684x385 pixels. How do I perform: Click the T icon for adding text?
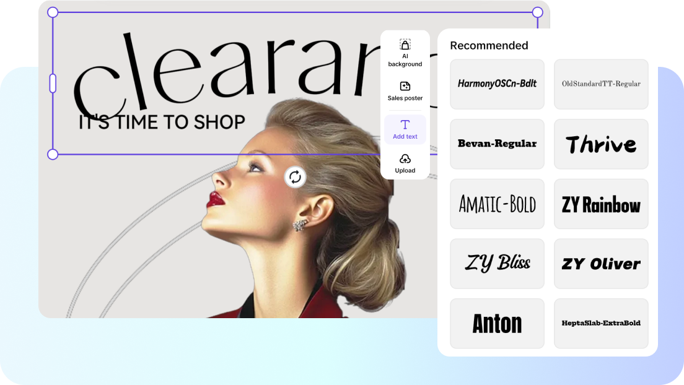[x=405, y=125]
